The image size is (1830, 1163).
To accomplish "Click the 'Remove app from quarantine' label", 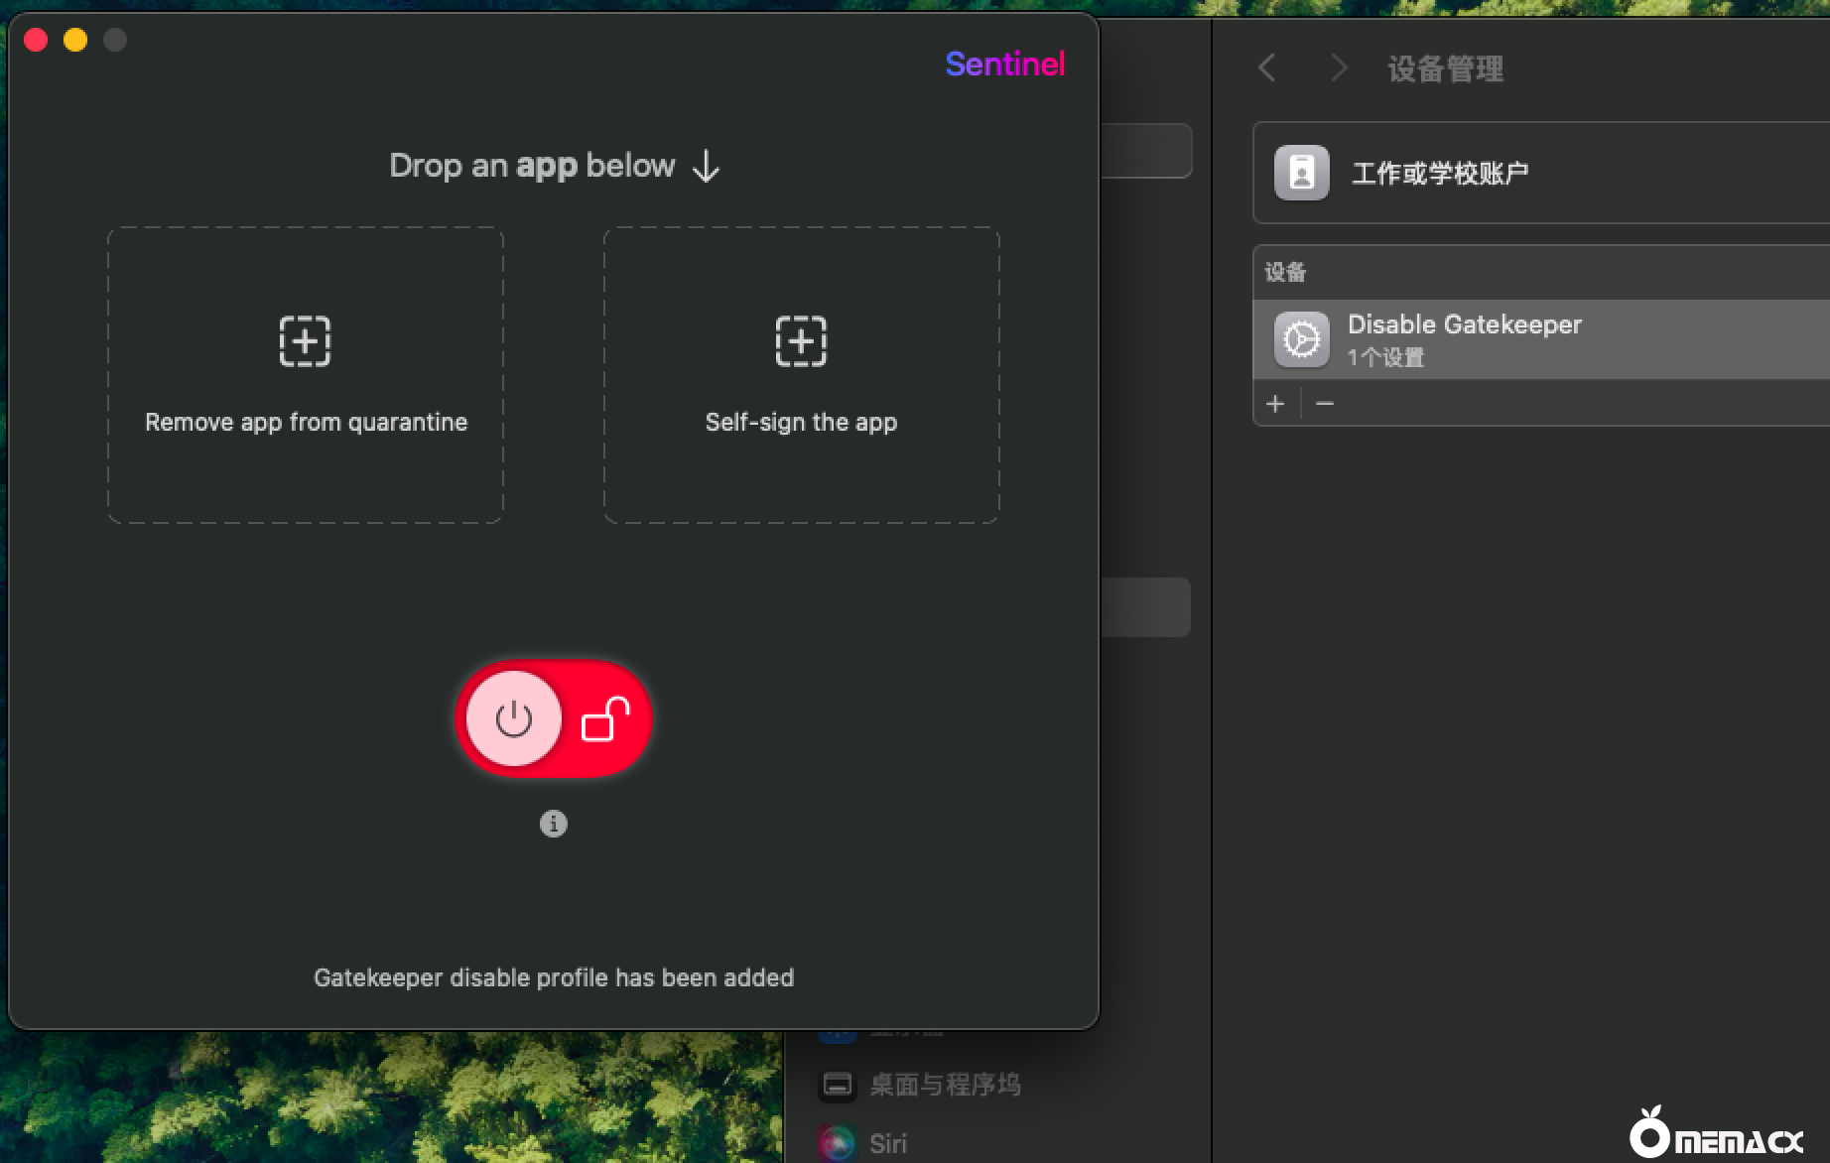I will 306,422.
